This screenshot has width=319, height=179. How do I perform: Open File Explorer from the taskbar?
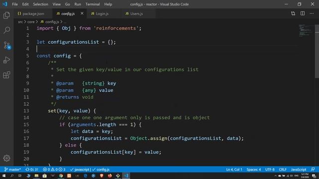36,176
